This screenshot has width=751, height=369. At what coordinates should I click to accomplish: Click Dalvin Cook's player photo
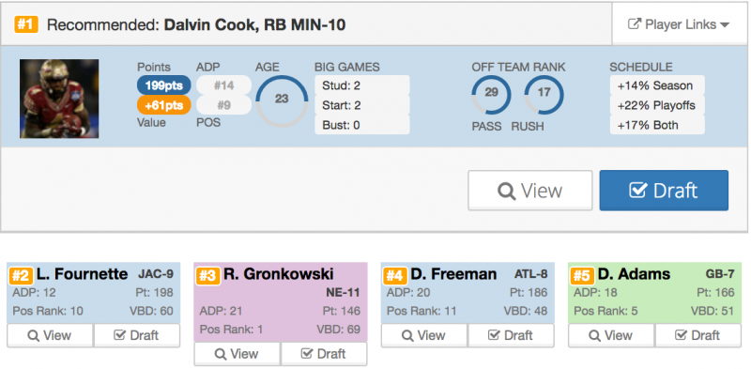coord(59,99)
